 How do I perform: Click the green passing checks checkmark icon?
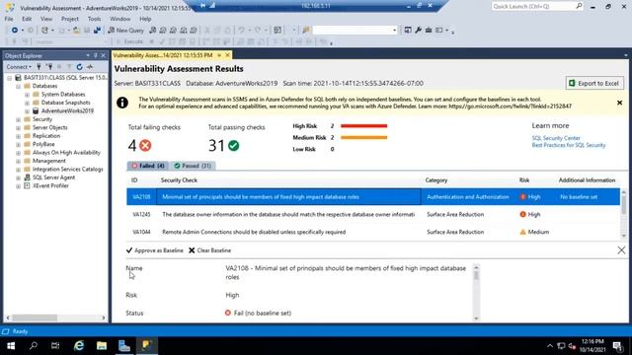click(233, 145)
